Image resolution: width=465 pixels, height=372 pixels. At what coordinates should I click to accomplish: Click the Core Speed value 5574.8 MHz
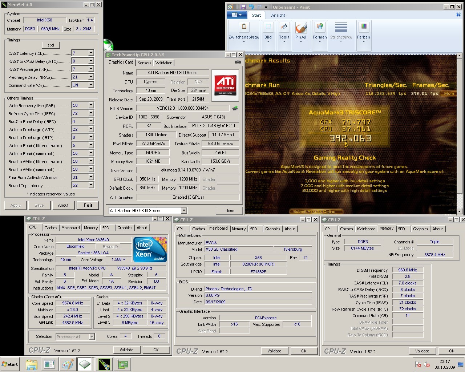pyautogui.click(x=72, y=303)
